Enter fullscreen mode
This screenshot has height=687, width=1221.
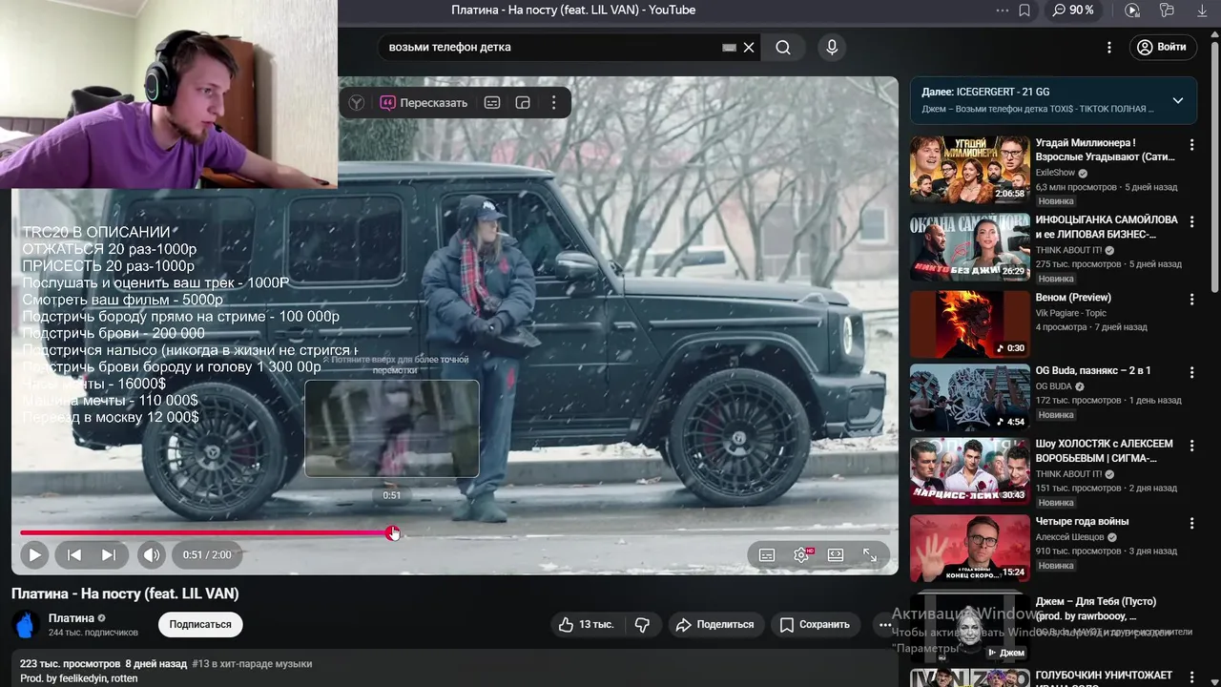pos(870,555)
